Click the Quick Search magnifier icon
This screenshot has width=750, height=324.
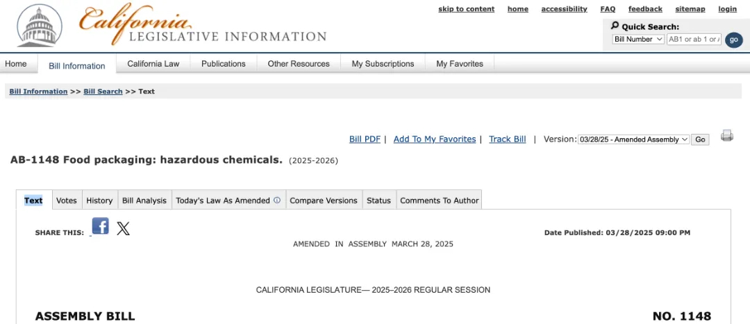point(615,26)
